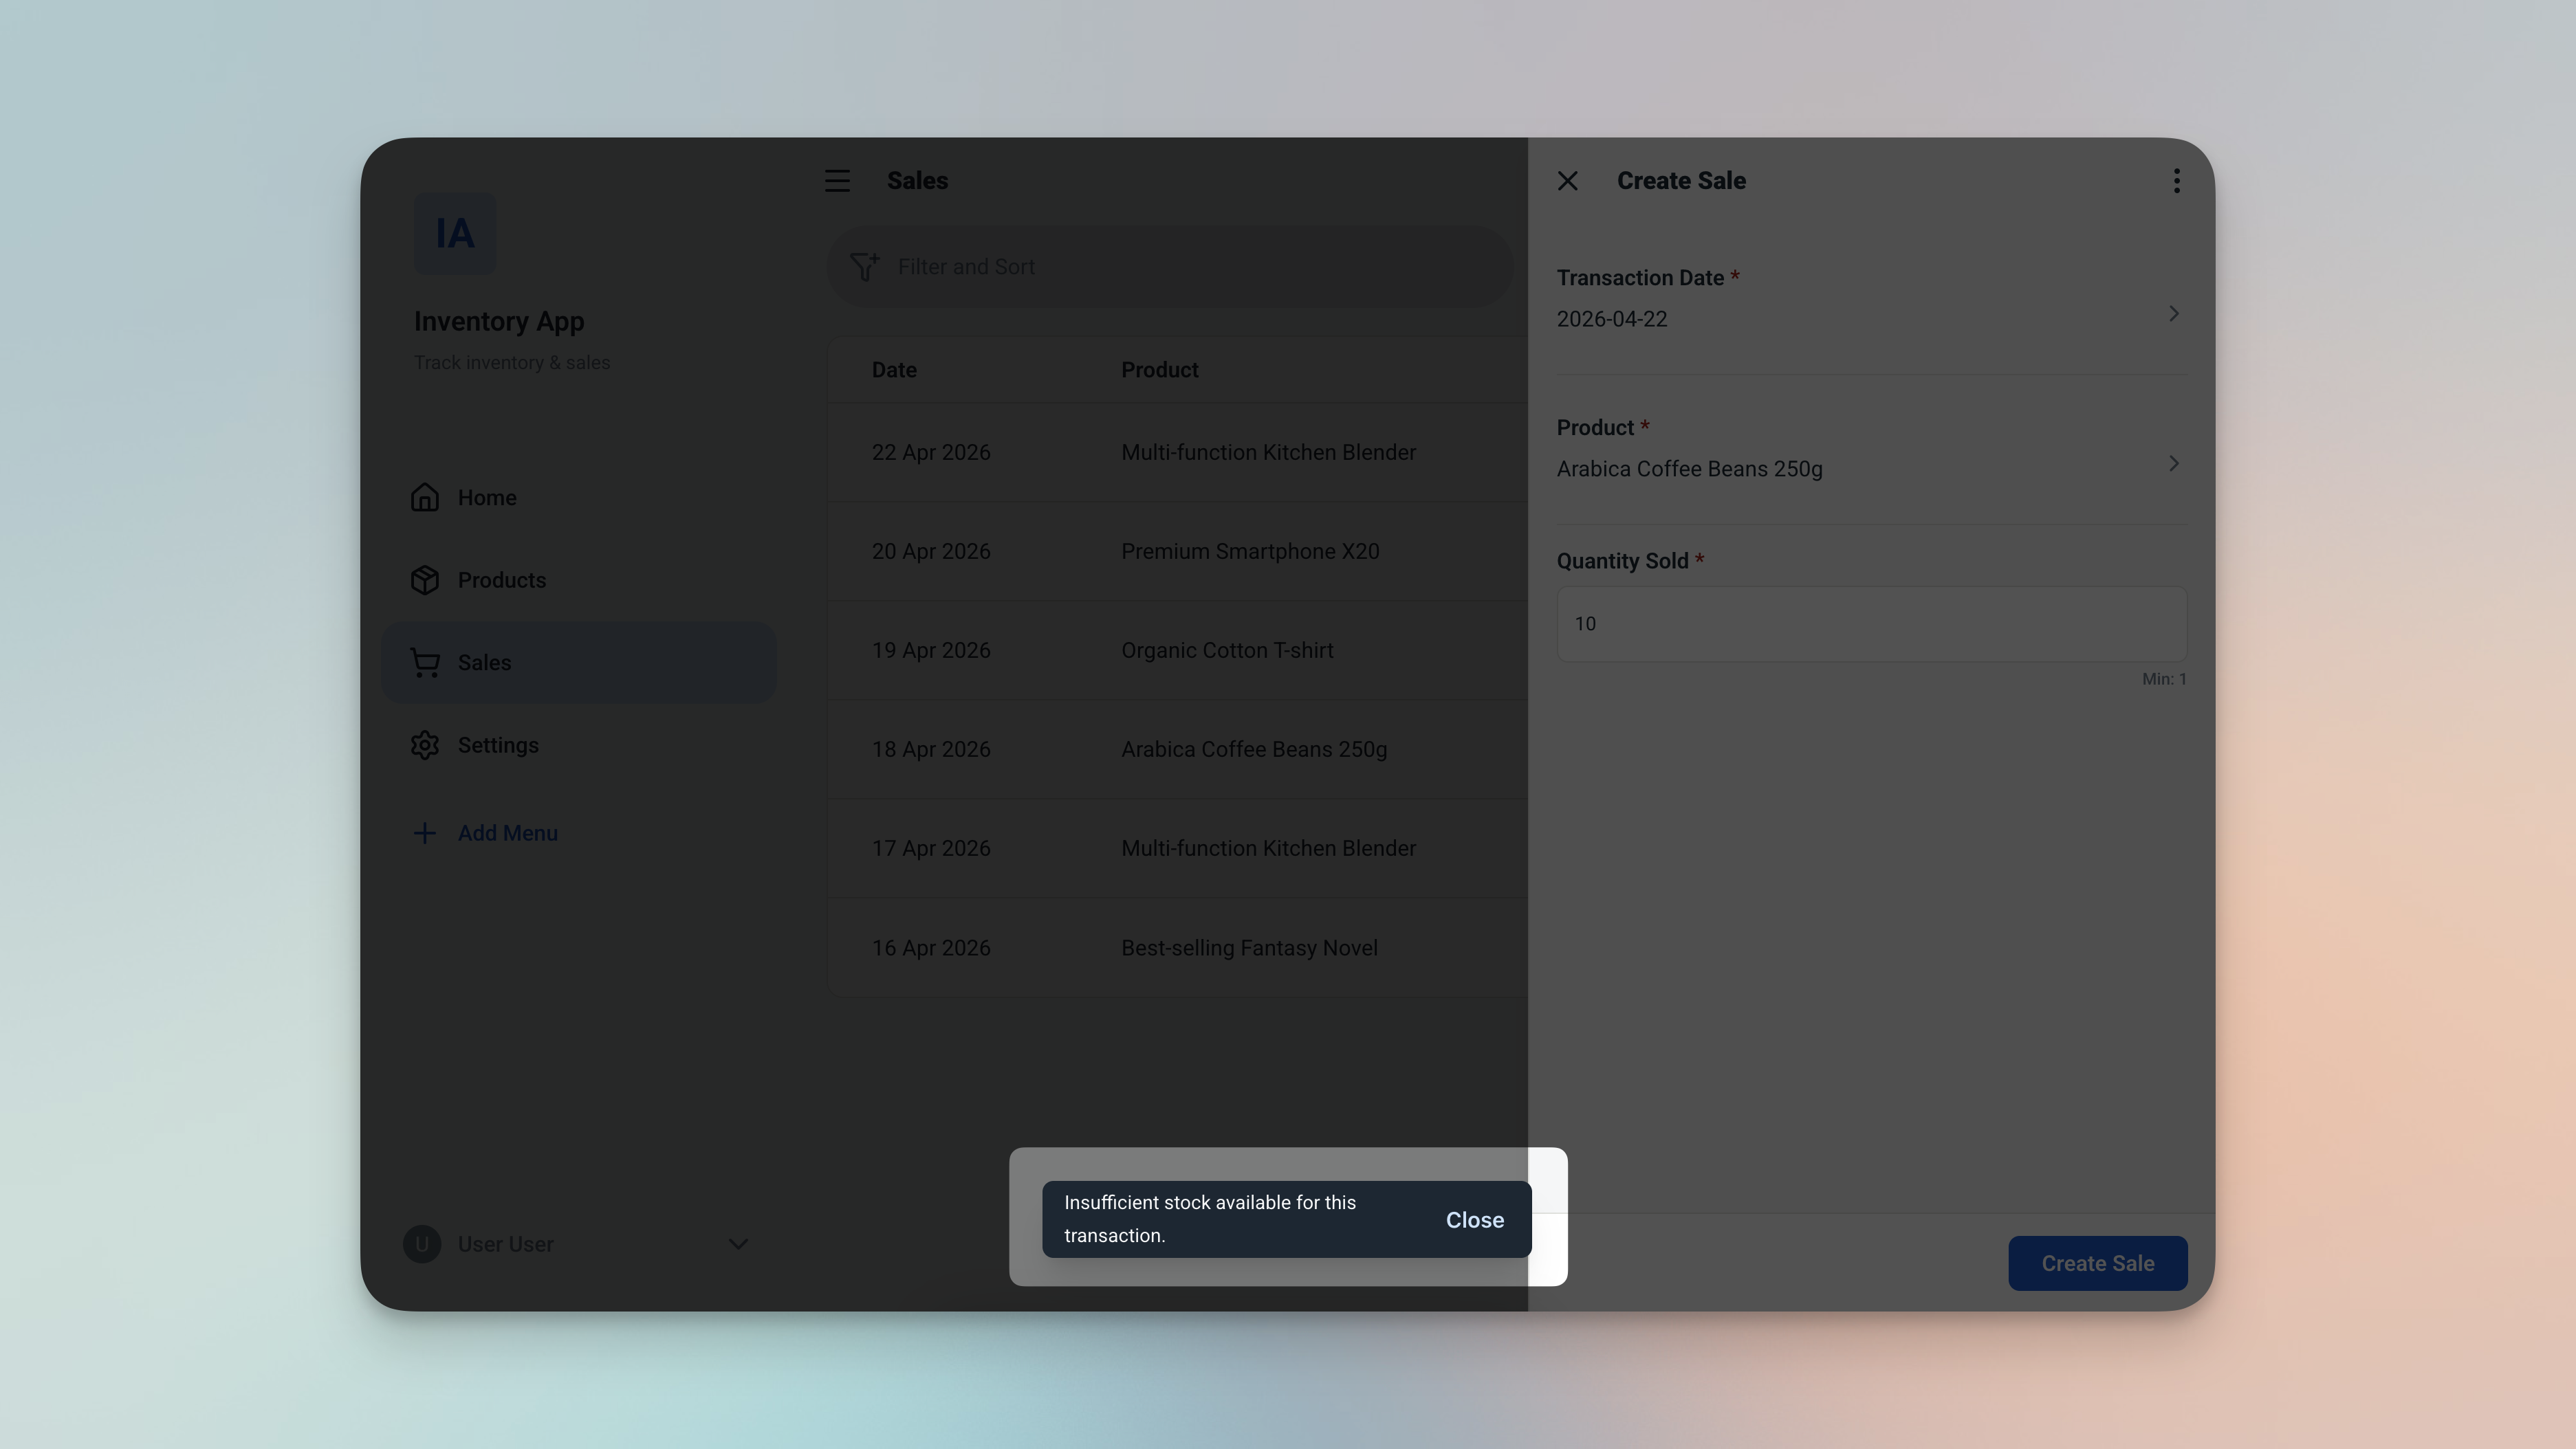Click the Add Menu link
This screenshot has width=2576, height=1449.
508,833
